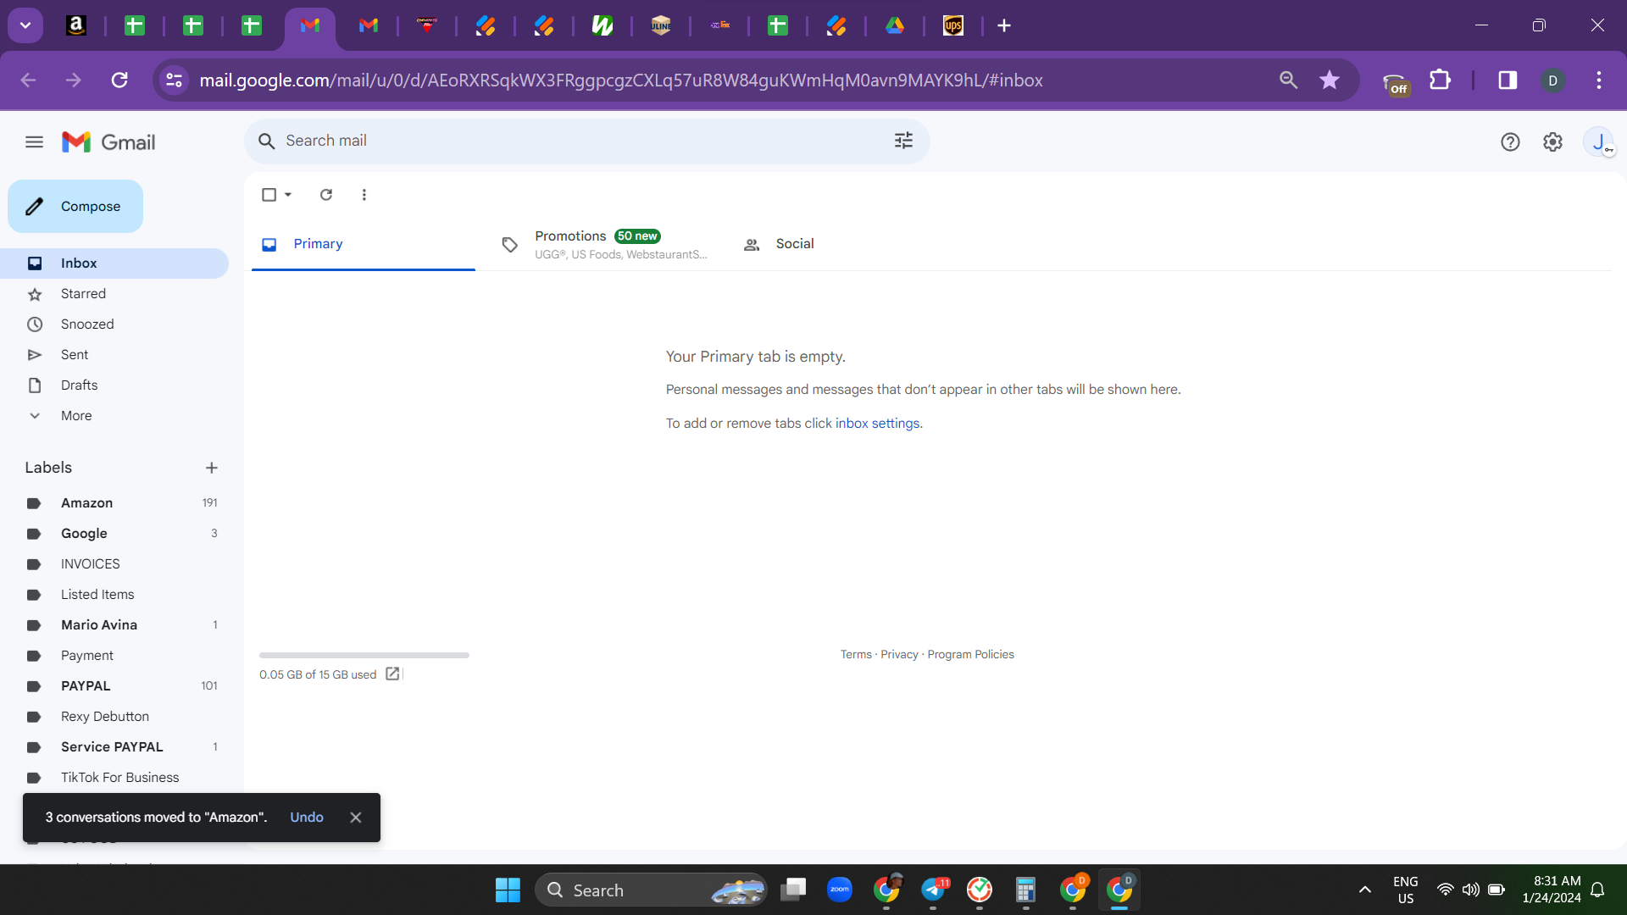Image resolution: width=1627 pixels, height=915 pixels.
Task: Open the Terms link
Action: 856,654
